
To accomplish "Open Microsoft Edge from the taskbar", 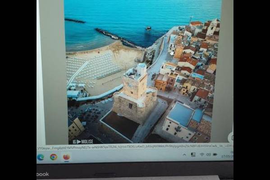I will coord(41,157).
